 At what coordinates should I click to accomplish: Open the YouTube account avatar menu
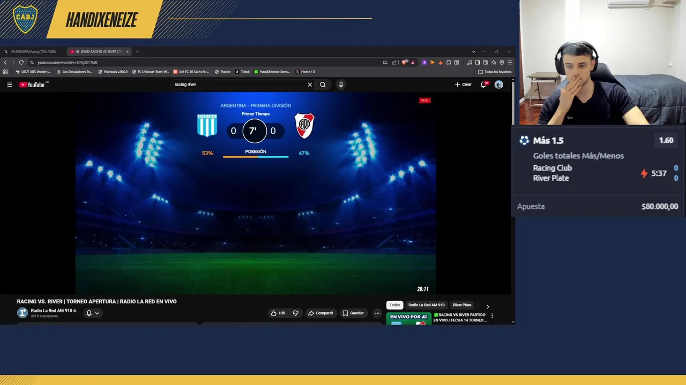499,84
